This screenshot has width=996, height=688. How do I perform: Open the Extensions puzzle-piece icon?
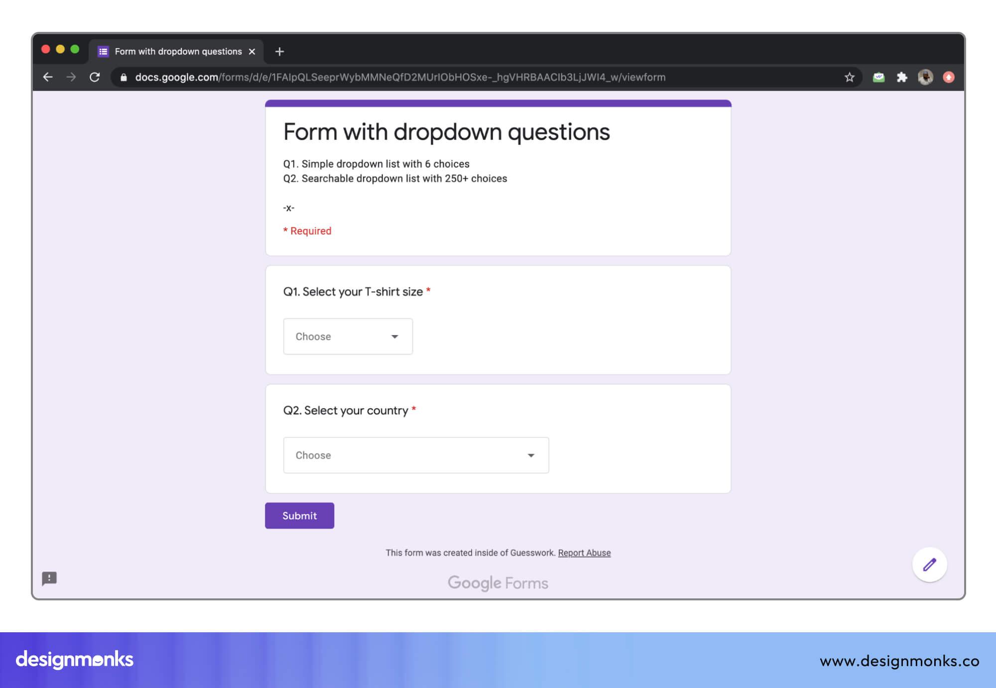[902, 77]
